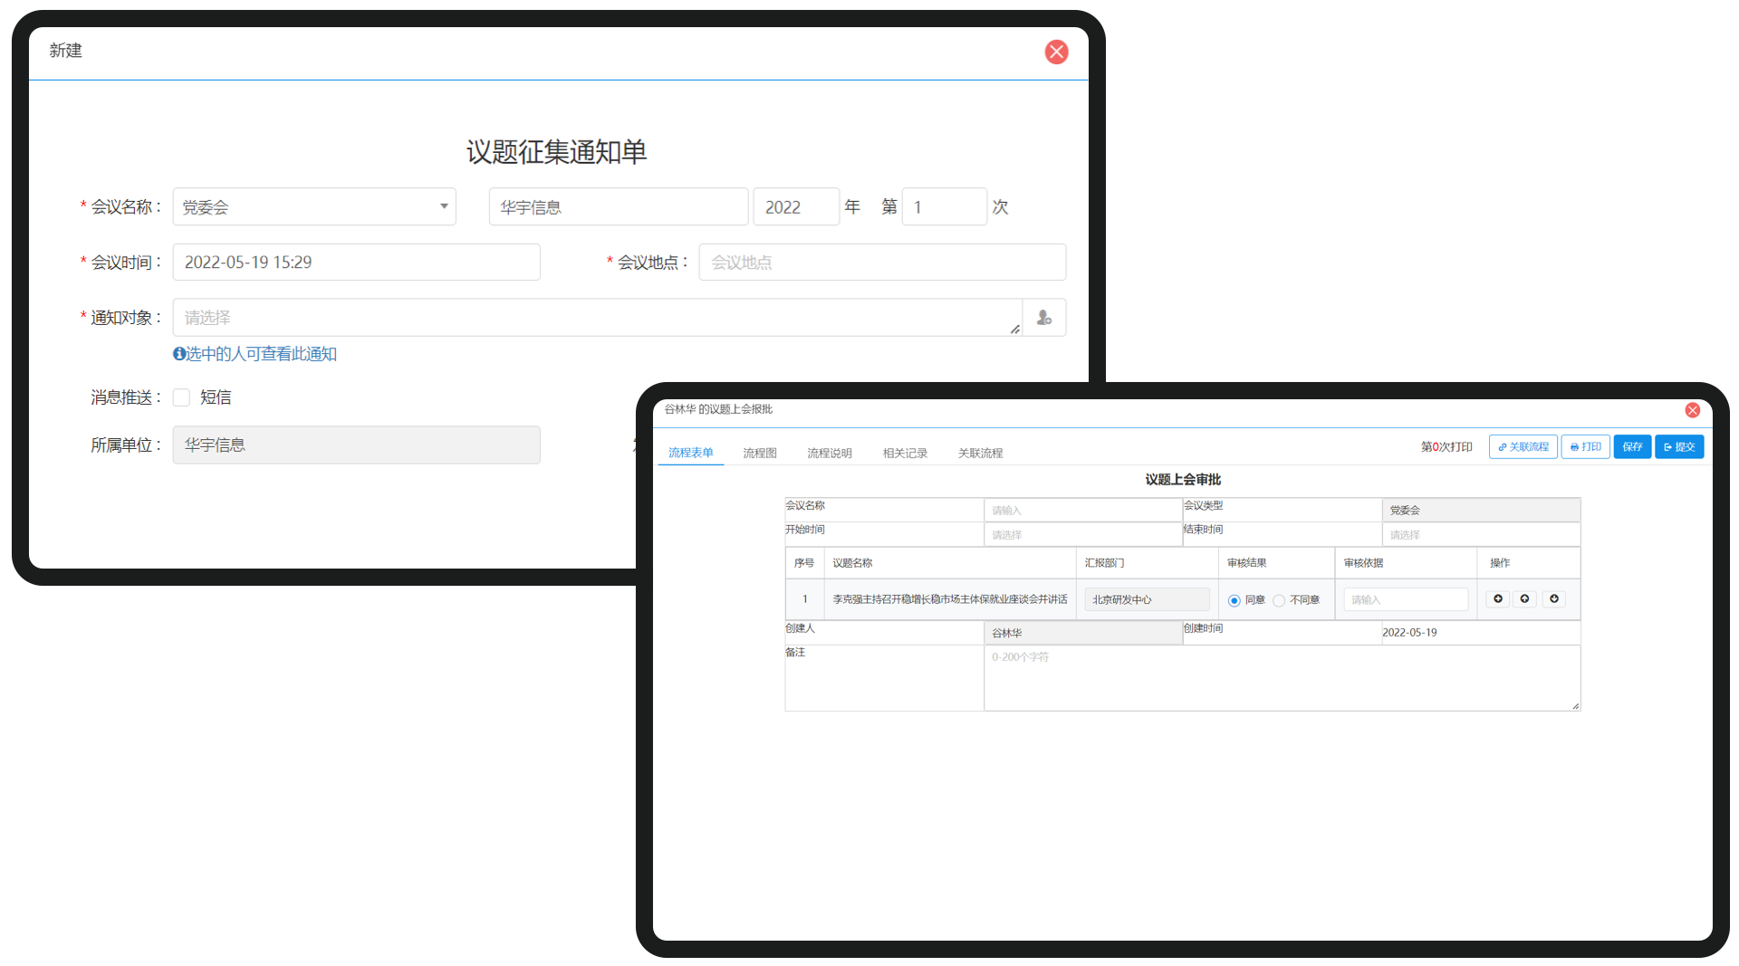
Task: Click the session number field showing 1
Action: tap(945, 207)
